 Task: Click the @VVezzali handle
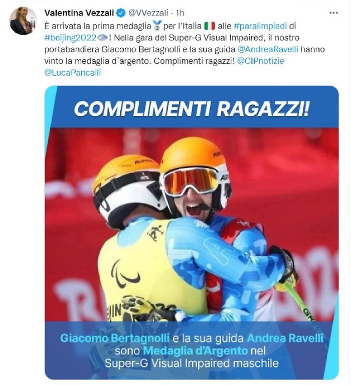coord(148,13)
